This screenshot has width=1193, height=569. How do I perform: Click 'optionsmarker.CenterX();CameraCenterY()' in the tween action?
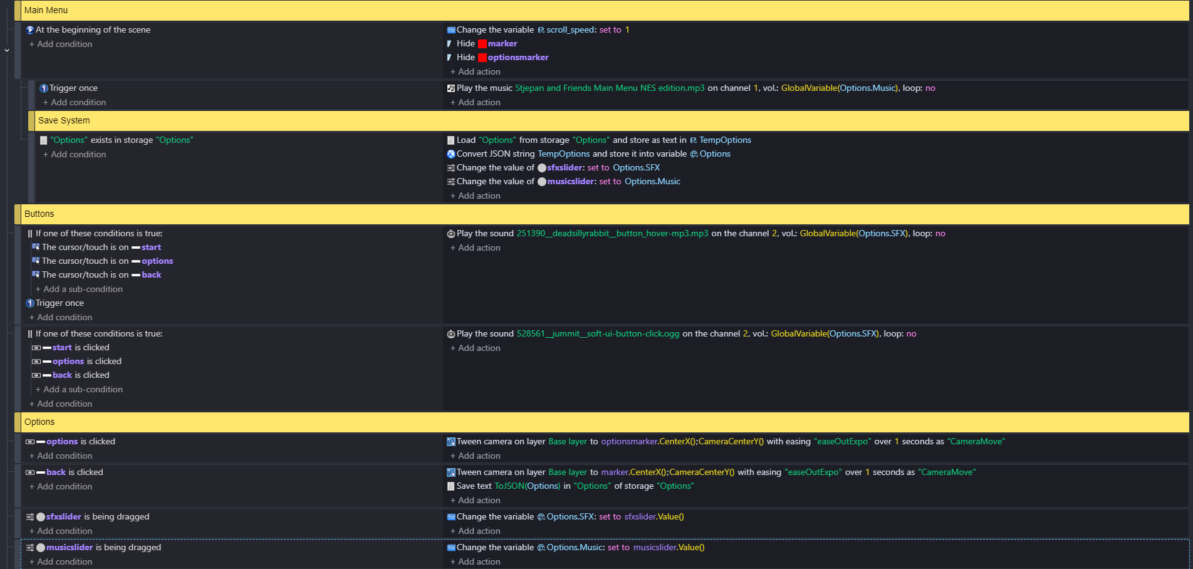[682, 442]
